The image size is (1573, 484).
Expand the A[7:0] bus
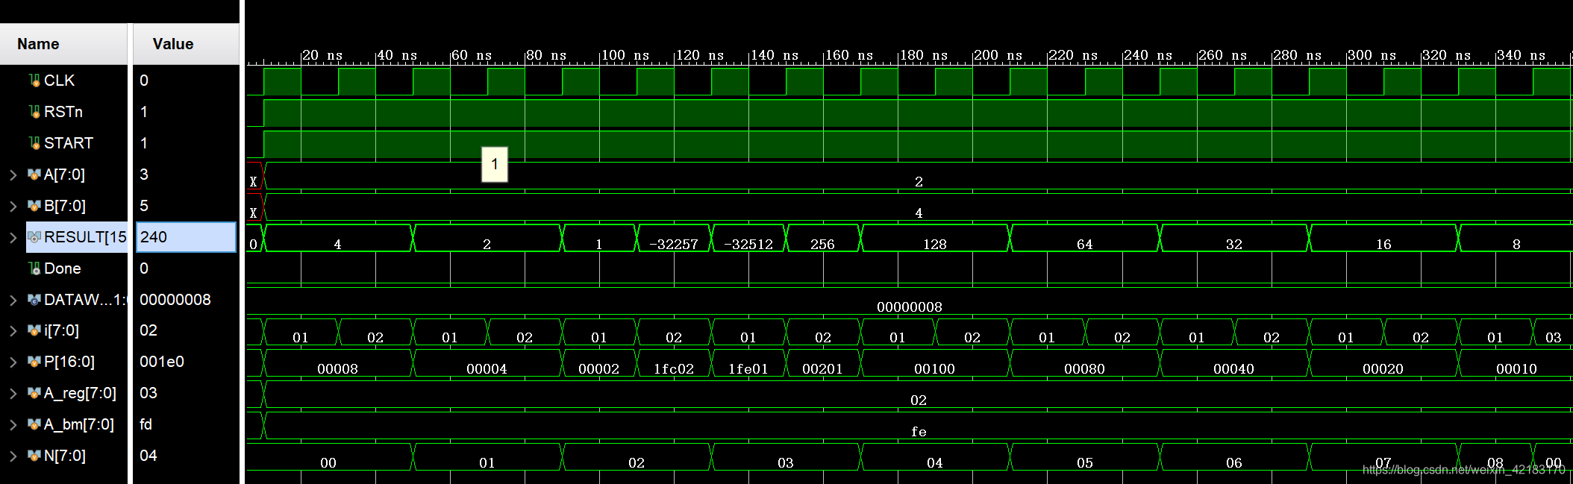pyautogui.click(x=13, y=175)
